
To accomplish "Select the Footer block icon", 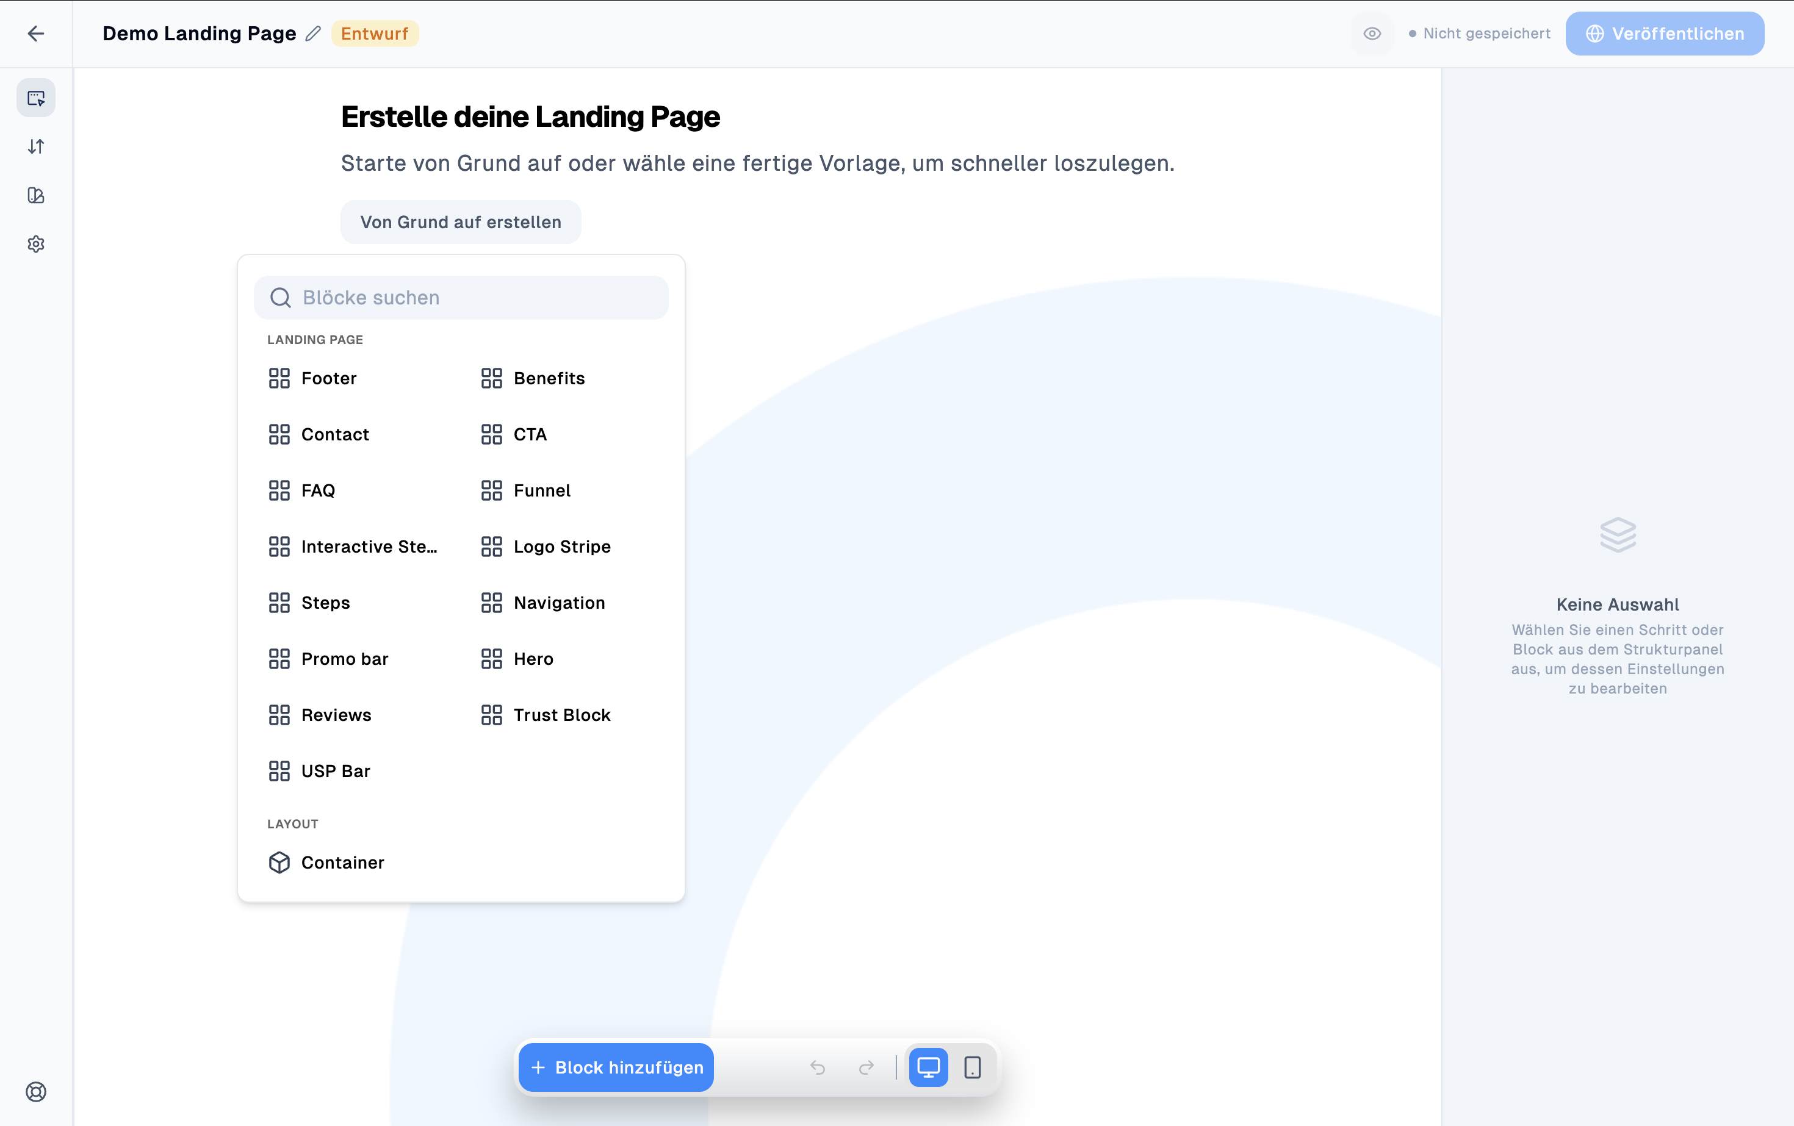I will tap(279, 378).
